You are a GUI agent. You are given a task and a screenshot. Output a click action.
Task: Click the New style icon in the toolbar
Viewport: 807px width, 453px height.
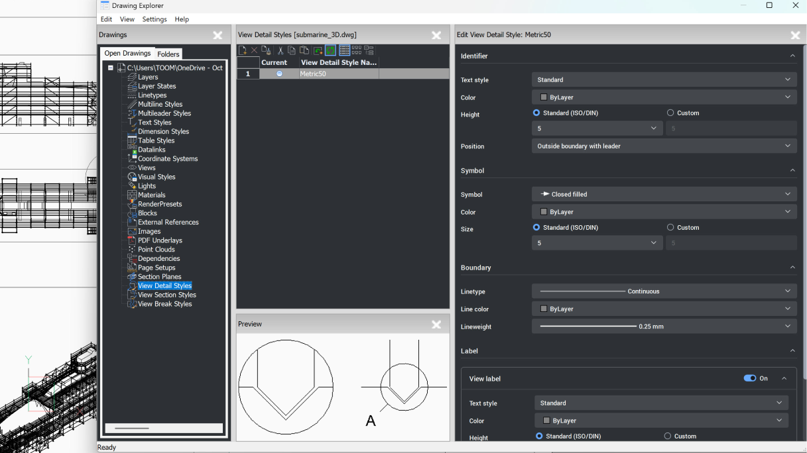[243, 50]
